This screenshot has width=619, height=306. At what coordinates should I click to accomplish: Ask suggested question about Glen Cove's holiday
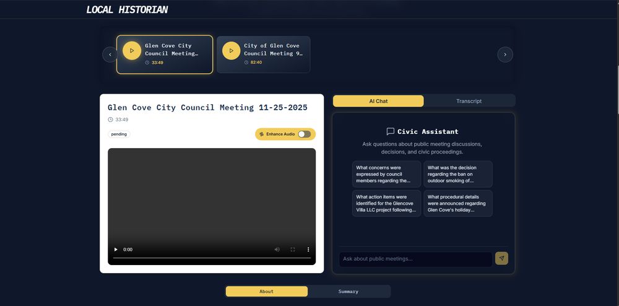458,203
